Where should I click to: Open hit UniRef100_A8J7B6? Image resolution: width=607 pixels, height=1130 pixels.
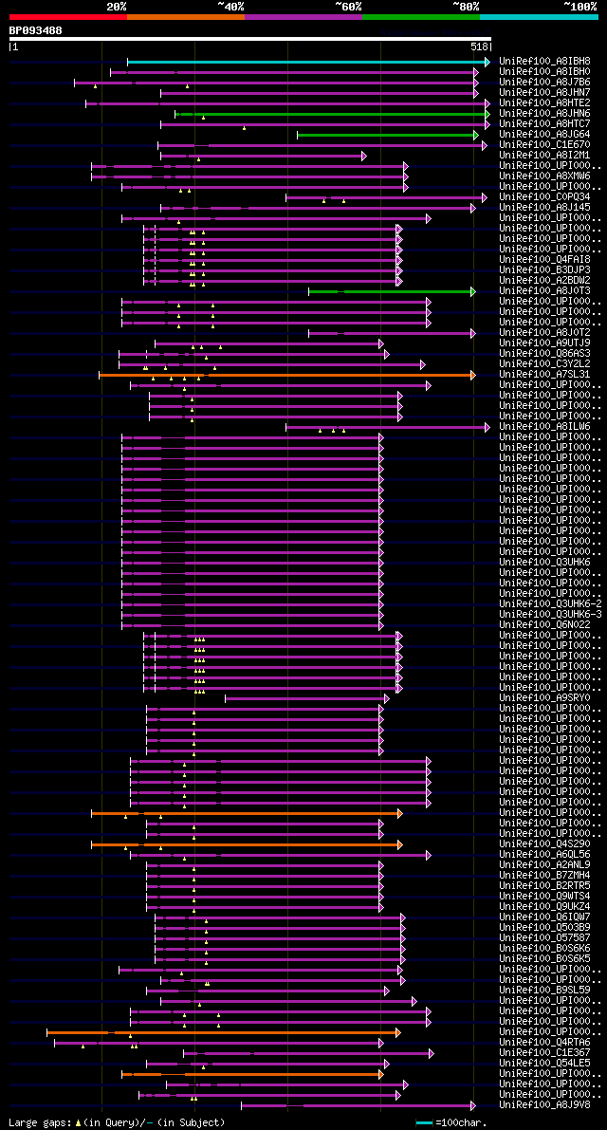[x=544, y=83]
